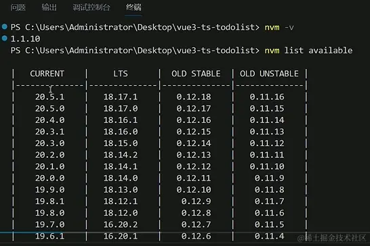Click version 20.5.1 in CURRENT column
This screenshot has width=370, height=246.
pyautogui.click(x=49, y=97)
